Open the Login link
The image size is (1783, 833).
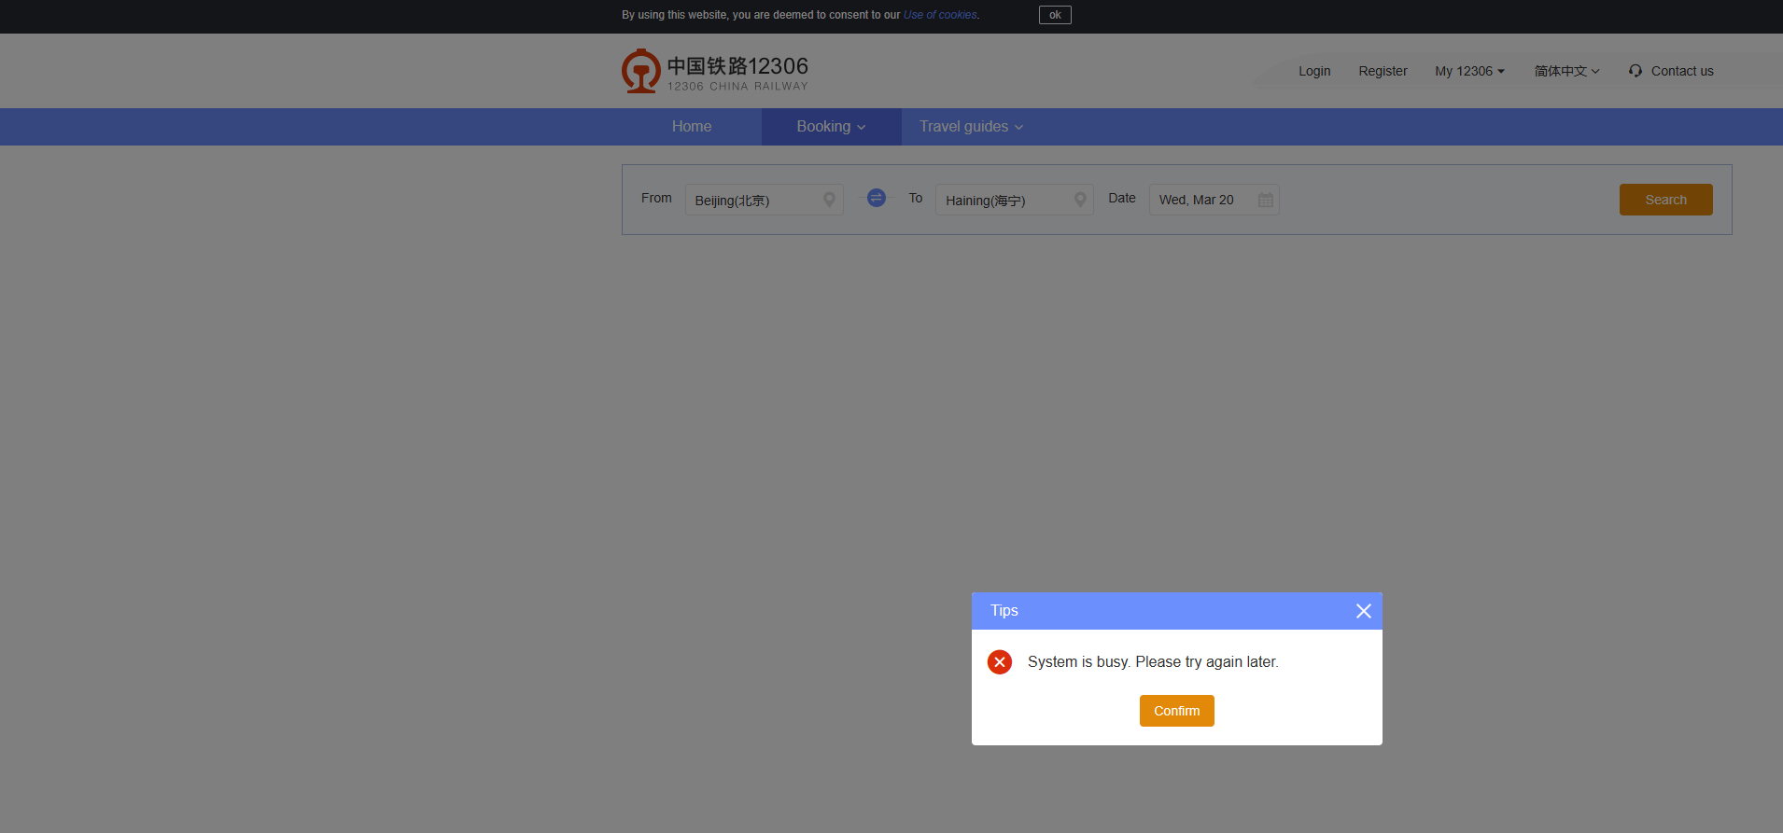[1314, 71]
